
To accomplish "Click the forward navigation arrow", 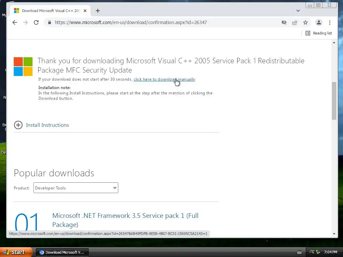I will 25,22.
